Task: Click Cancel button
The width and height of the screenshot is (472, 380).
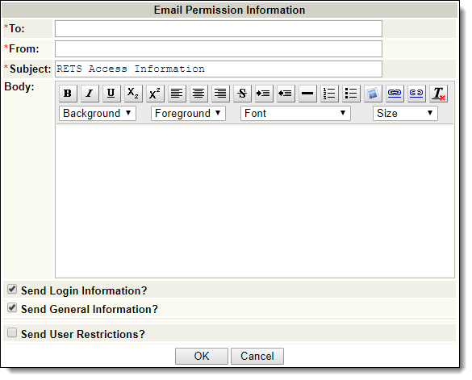Action: point(257,357)
